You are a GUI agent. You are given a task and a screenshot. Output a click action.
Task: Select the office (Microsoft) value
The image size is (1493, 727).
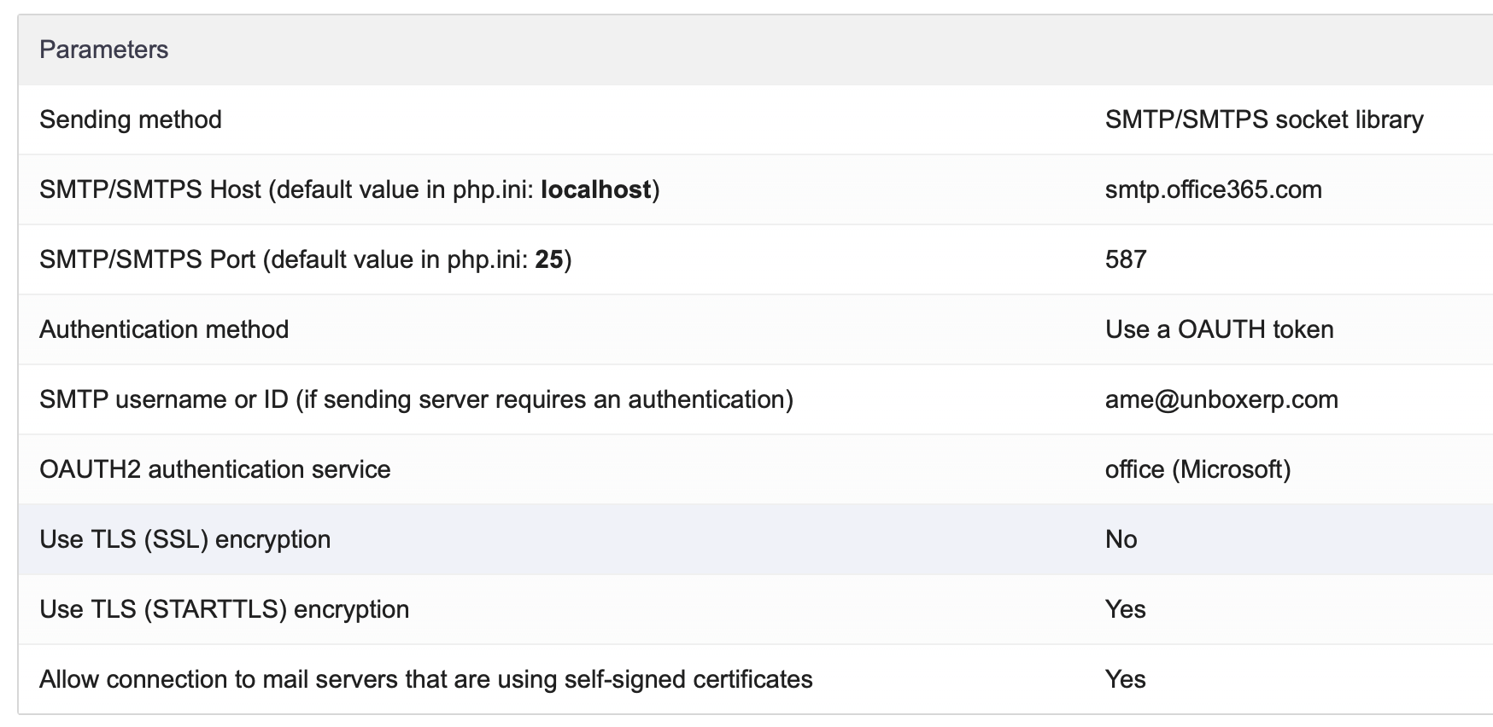point(1197,469)
